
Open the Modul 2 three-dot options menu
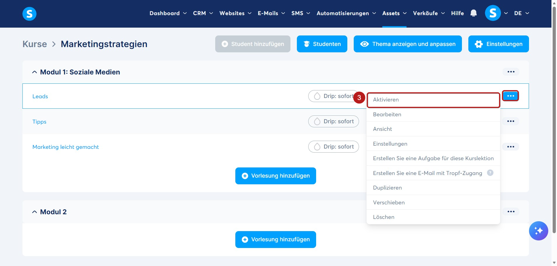511,212
